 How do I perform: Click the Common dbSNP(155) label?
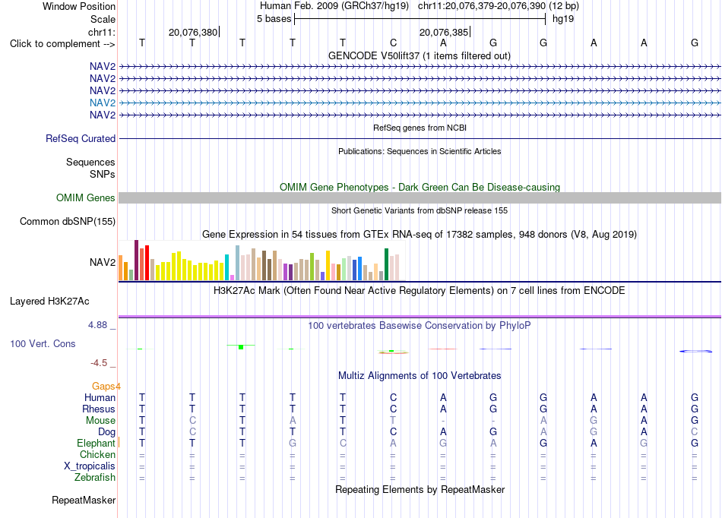pos(67,221)
